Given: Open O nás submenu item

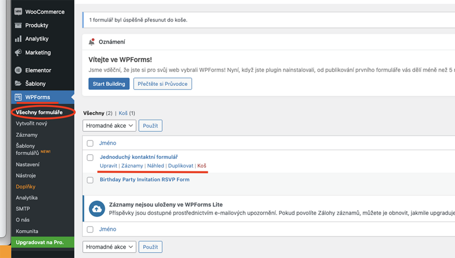Looking at the screenshot, I should coord(23,220).
